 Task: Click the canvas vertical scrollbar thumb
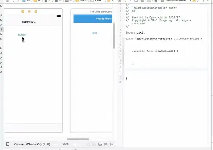click(x=114, y=36)
